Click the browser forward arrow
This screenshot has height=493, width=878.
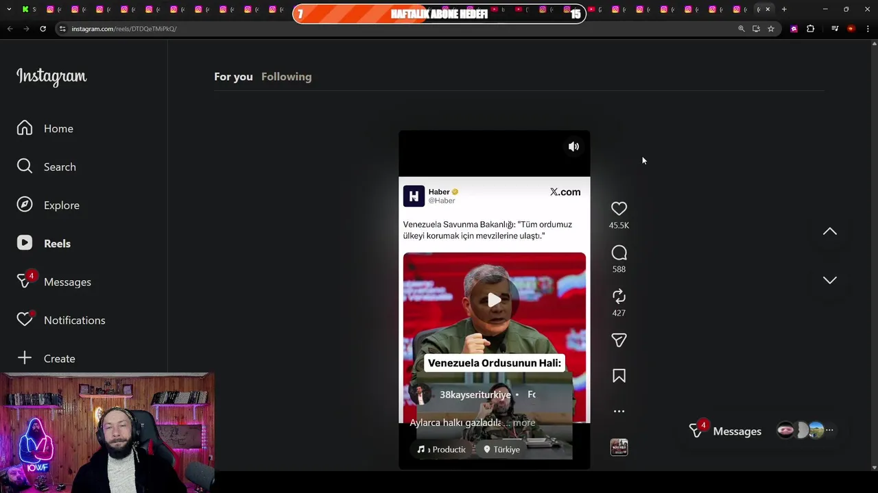[x=26, y=29]
